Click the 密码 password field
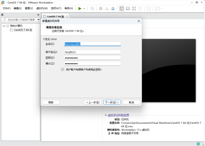205x146 pixels. tap(92, 58)
